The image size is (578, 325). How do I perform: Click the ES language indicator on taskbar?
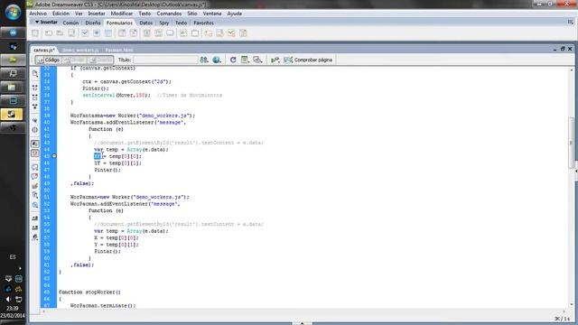pos(13,256)
